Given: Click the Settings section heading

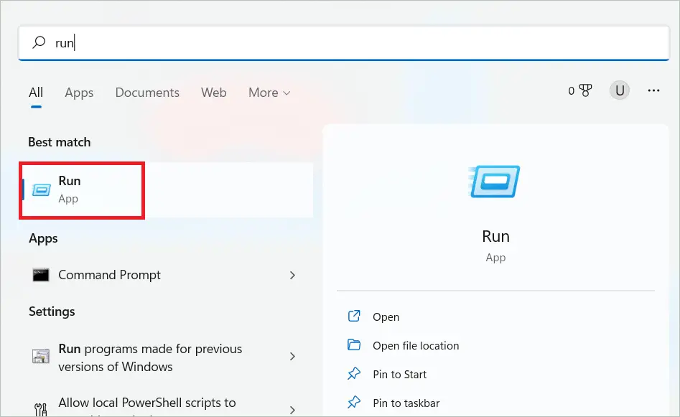Looking at the screenshot, I should [x=52, y=311].
